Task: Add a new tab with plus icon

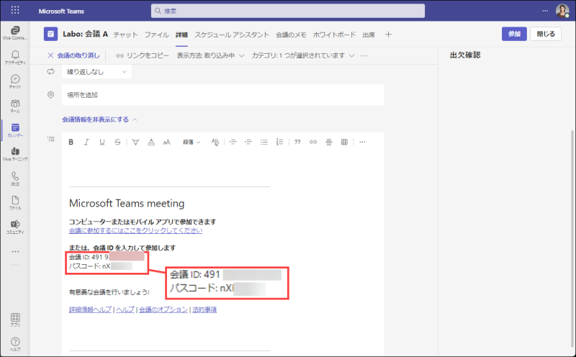Action: pos(388,35)
